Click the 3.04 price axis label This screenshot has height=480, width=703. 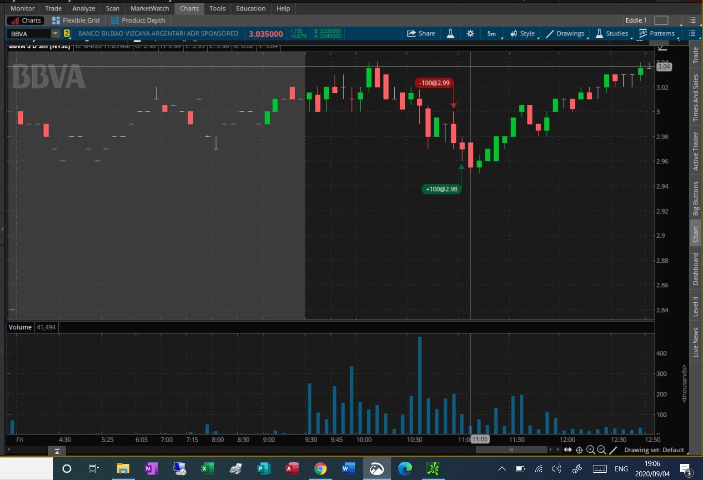(x=664, y=66)
